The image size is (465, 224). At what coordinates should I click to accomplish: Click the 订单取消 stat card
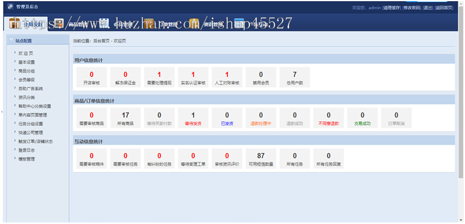pyautogui.click(x=396, y=118)
